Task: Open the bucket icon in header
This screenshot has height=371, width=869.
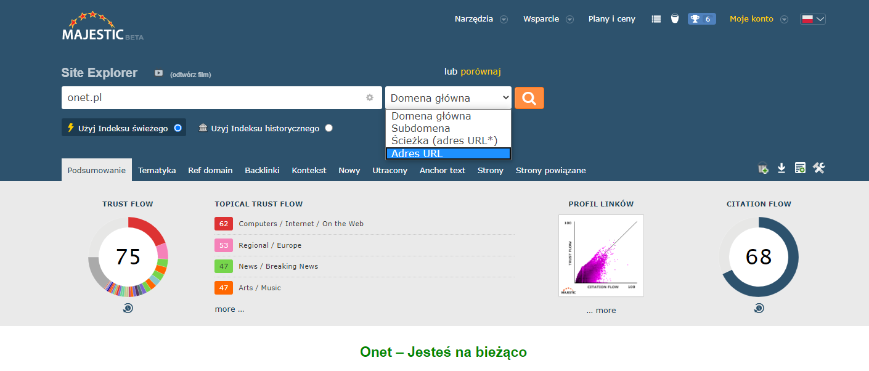Action: pos(675,19)
